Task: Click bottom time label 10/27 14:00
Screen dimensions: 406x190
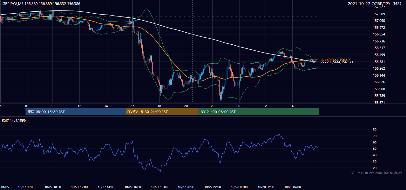Action: pos(106,187)
